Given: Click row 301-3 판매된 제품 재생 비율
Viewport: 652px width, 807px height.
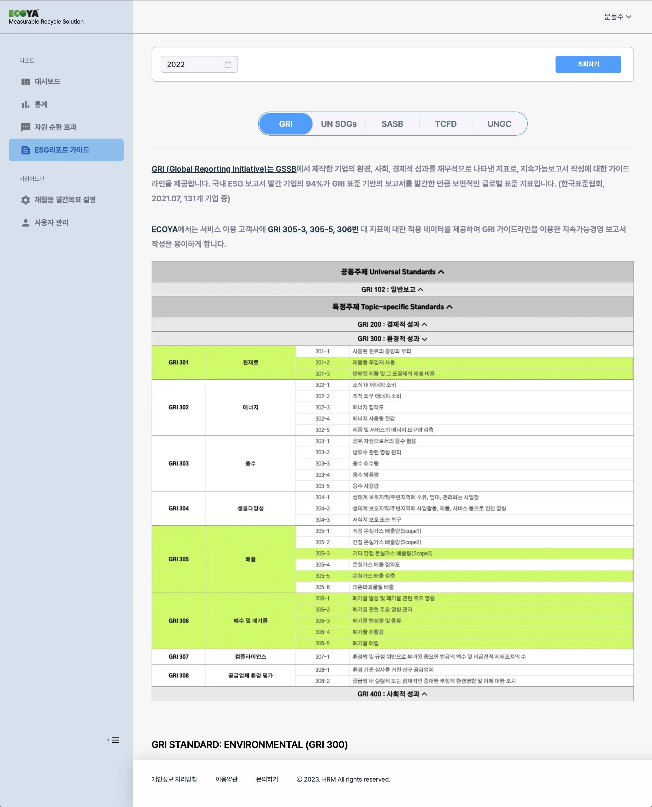Looking at the screenshot, I should pos(465,374).
